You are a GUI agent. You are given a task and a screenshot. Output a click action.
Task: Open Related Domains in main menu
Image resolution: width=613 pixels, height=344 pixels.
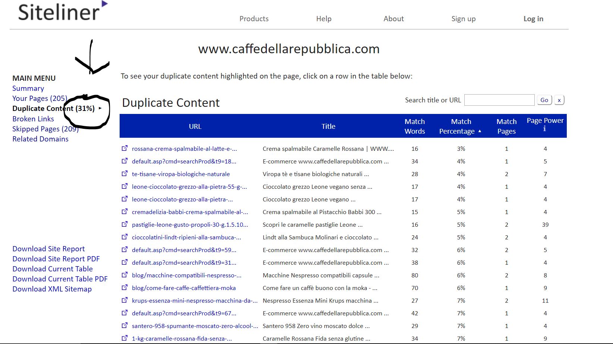coord(41,139)
